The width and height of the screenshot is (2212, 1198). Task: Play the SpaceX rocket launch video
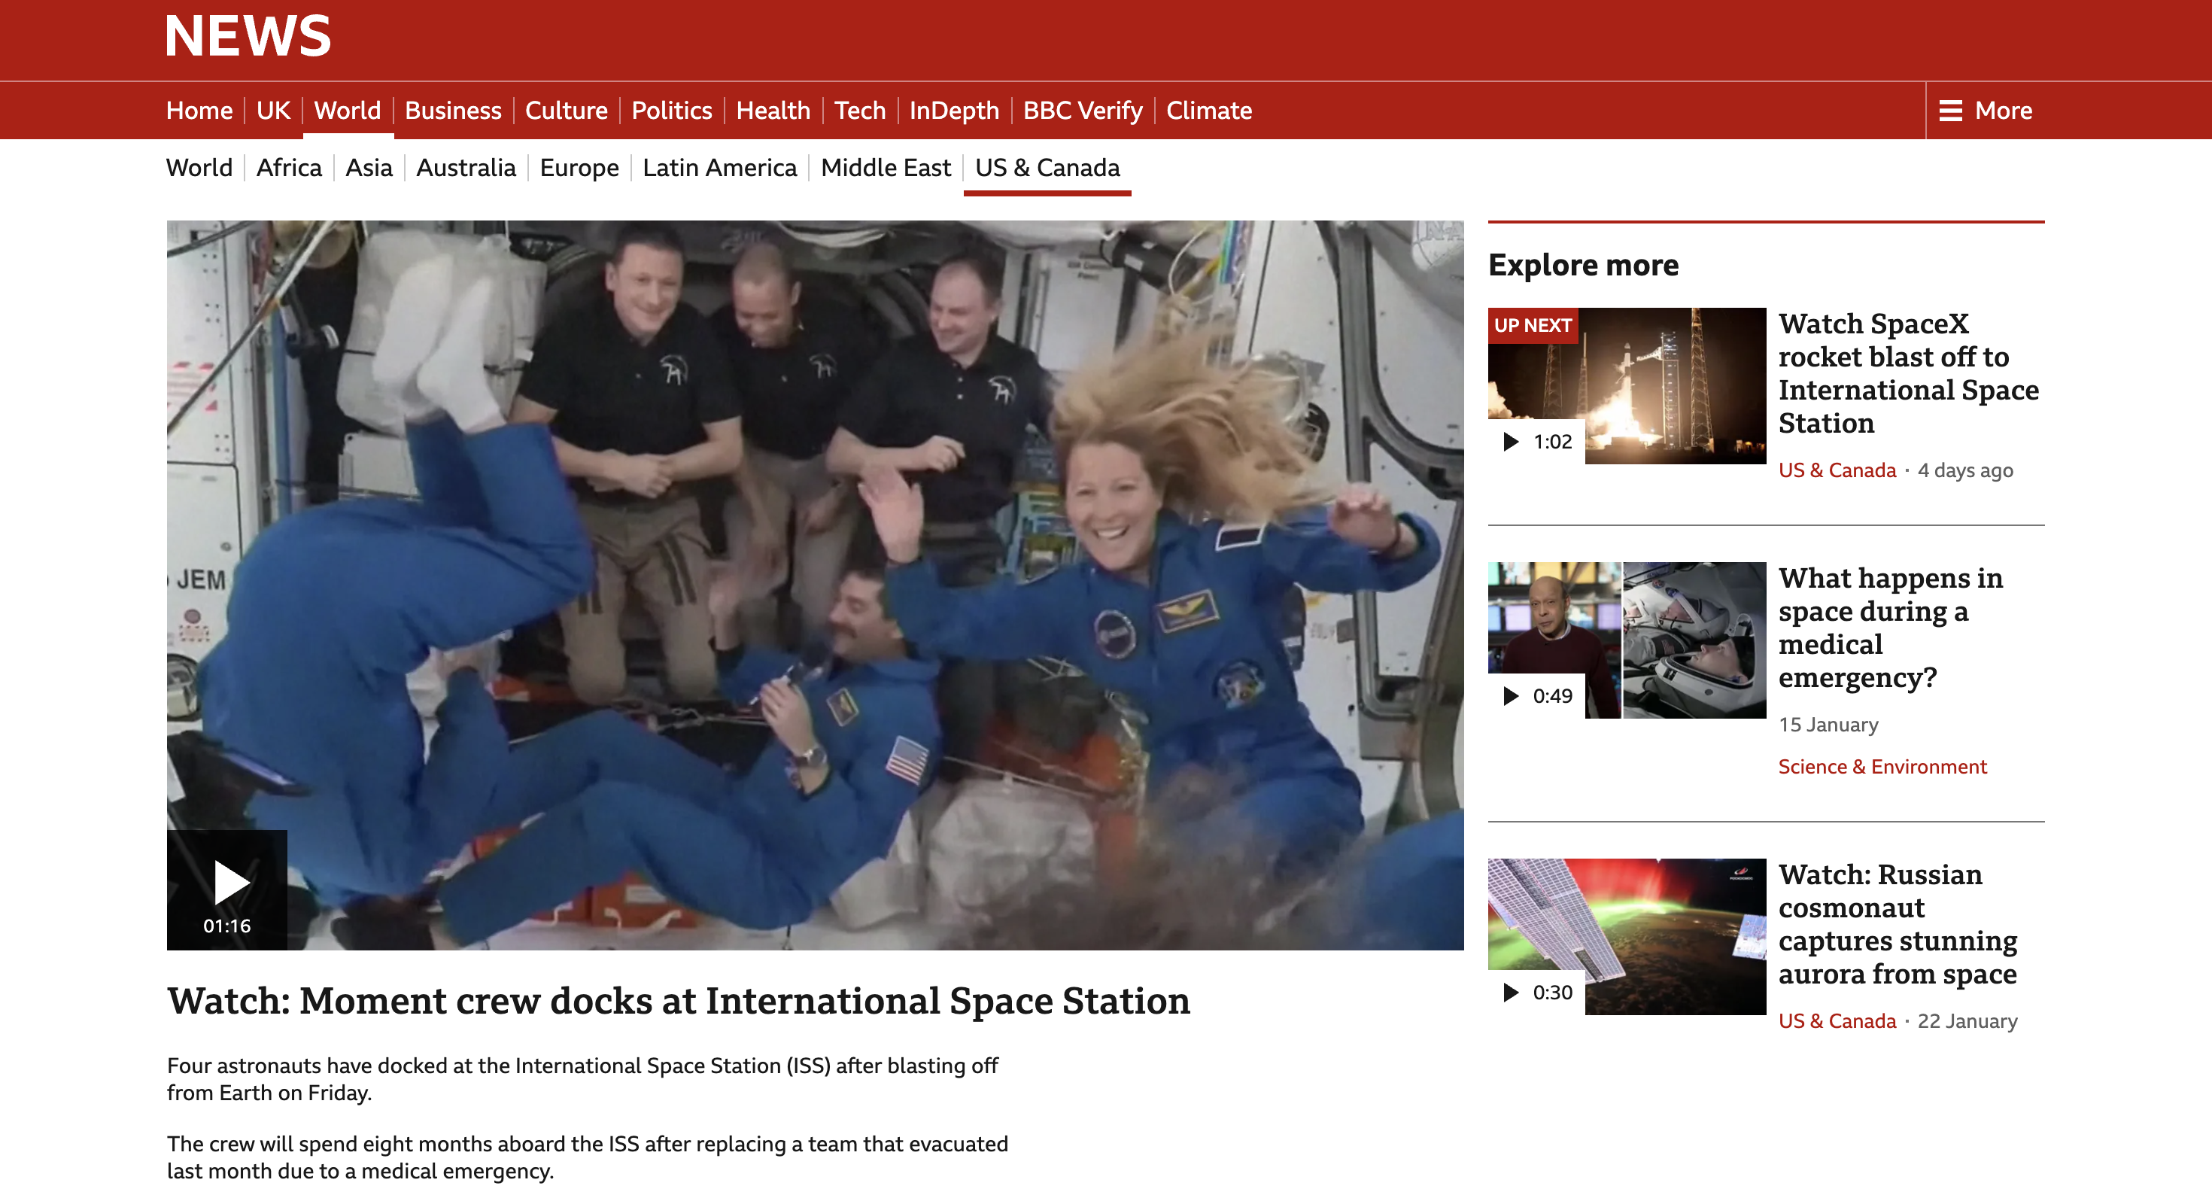click(x=1624, y=387)
